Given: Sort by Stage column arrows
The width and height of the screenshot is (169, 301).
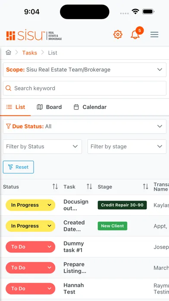Looking at the screenshot, I should pos(145,186).
